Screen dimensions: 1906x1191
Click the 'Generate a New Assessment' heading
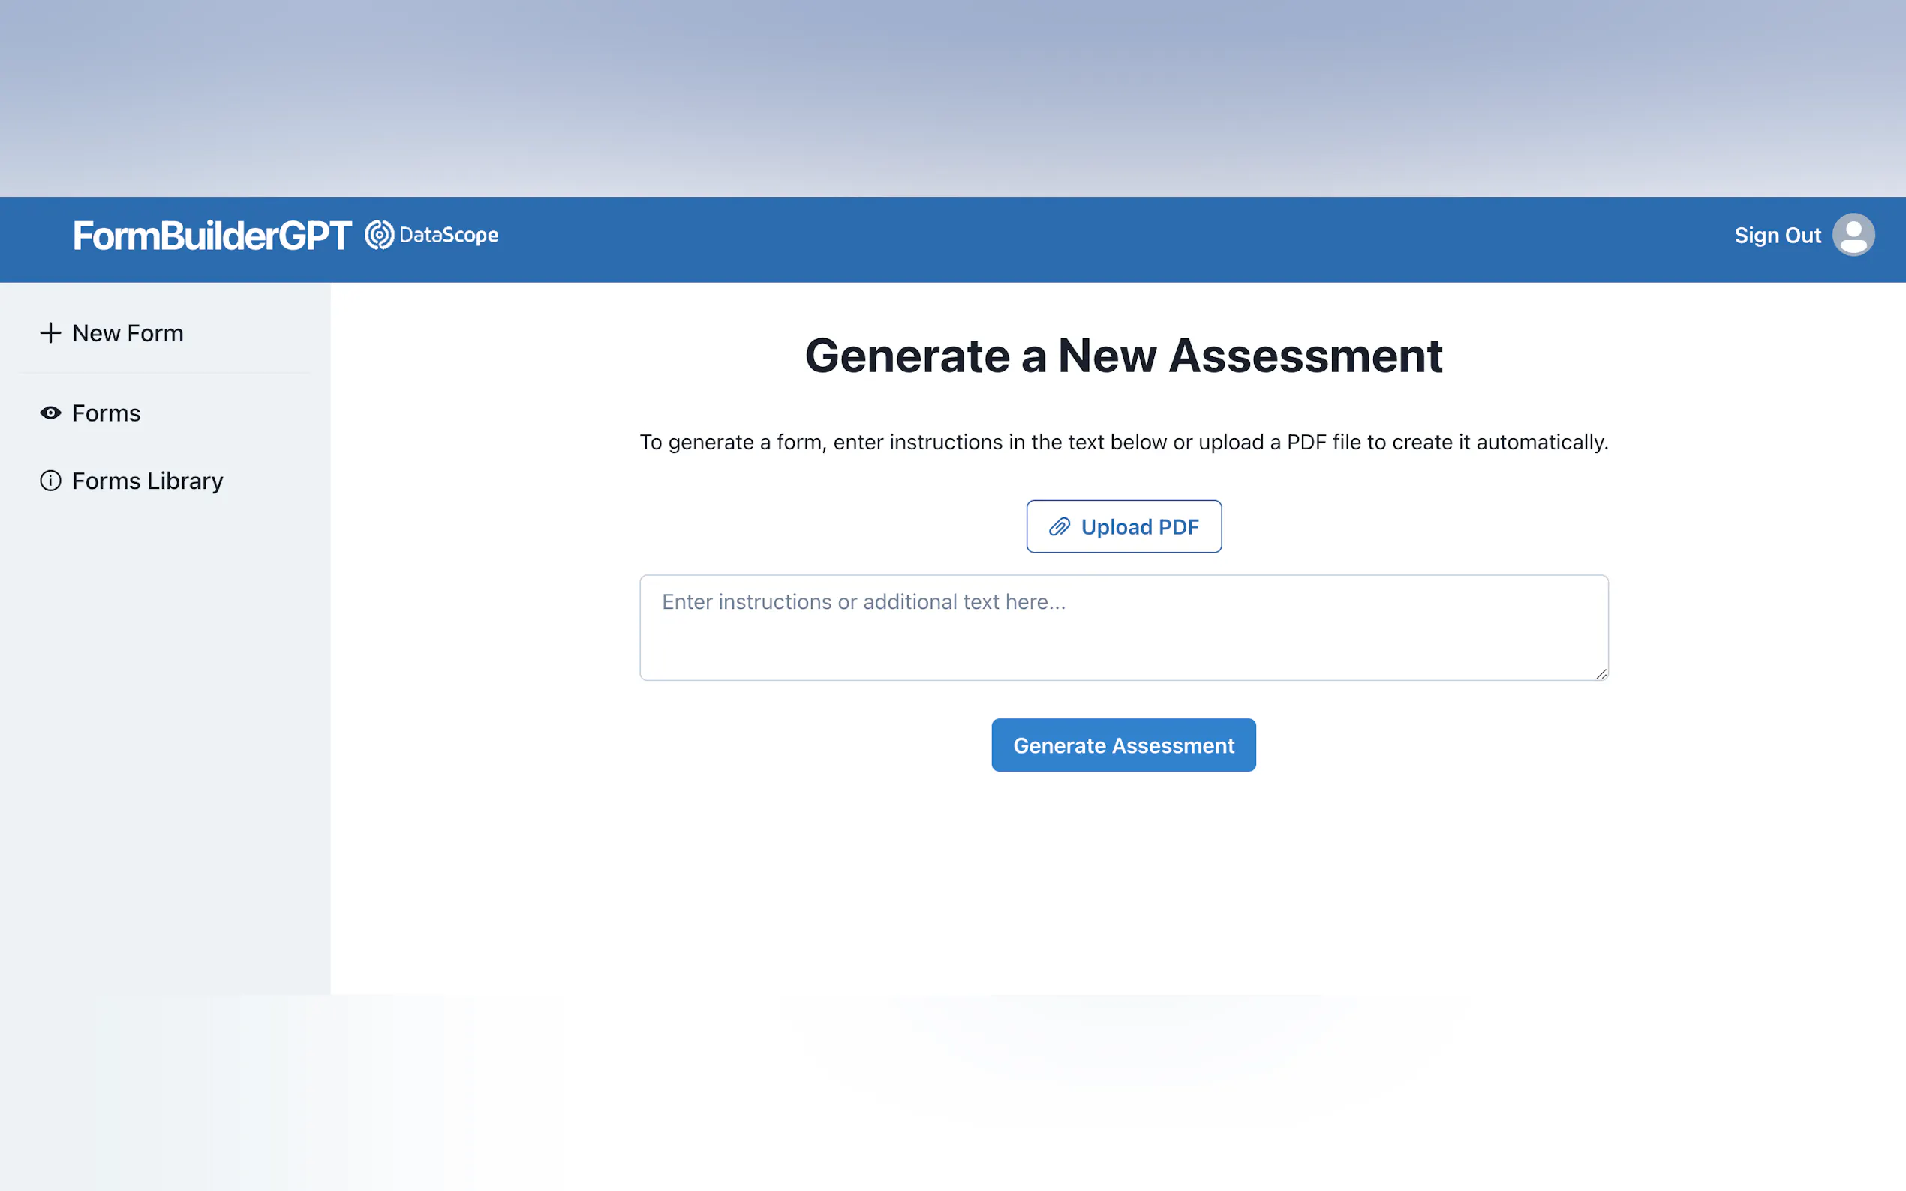(x=1123, y=355)
